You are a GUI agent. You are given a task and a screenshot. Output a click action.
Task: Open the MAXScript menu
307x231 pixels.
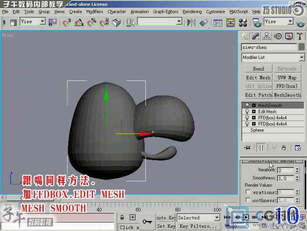pos(239,12)
